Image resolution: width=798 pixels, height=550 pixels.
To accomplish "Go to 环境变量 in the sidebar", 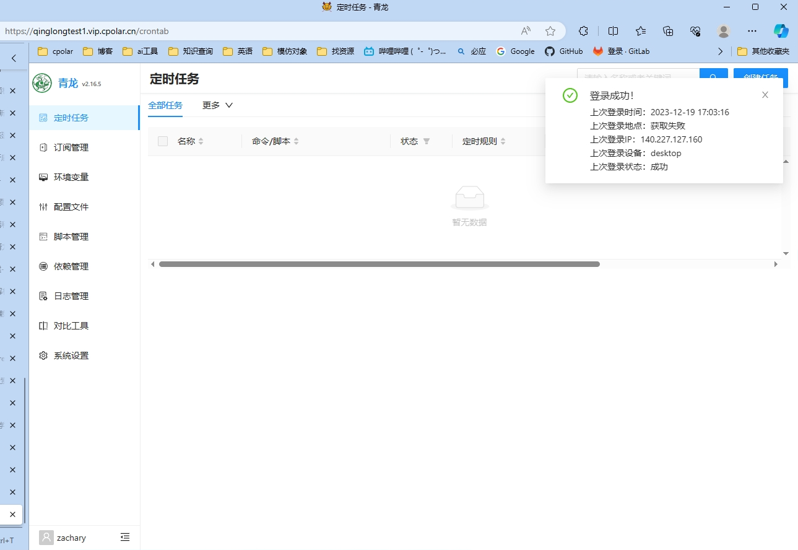I will [x=84, y=177].
